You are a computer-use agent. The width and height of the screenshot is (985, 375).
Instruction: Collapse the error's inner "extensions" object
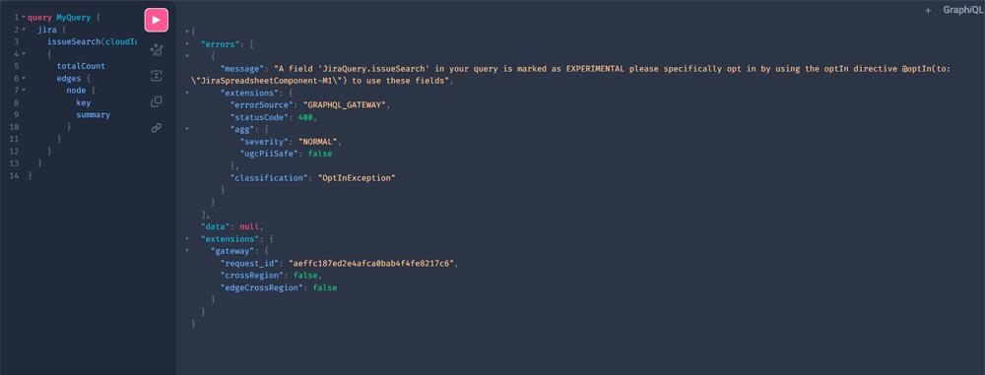(187, 93)
